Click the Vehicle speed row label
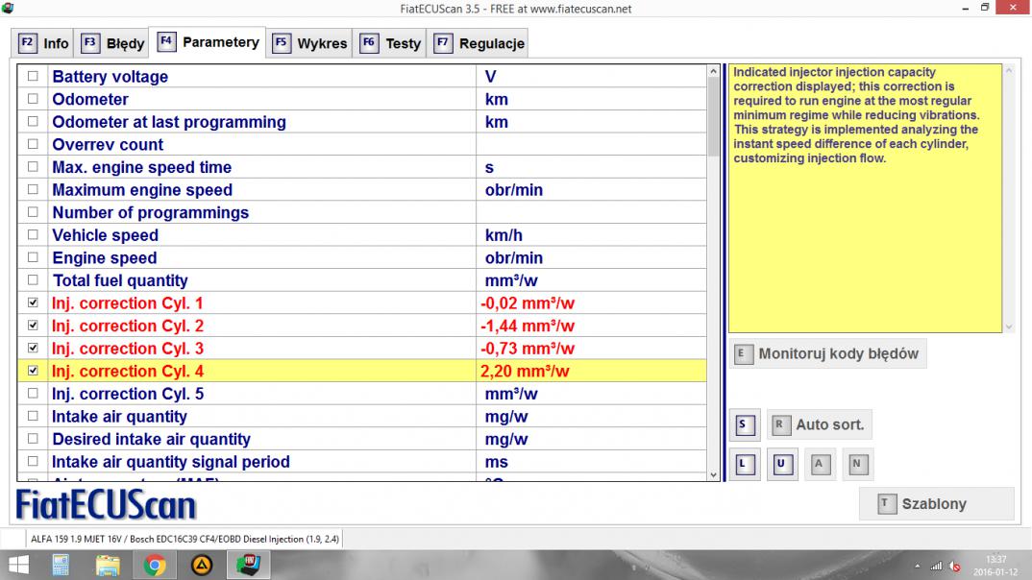The image size is (1032, 580). 106,234
